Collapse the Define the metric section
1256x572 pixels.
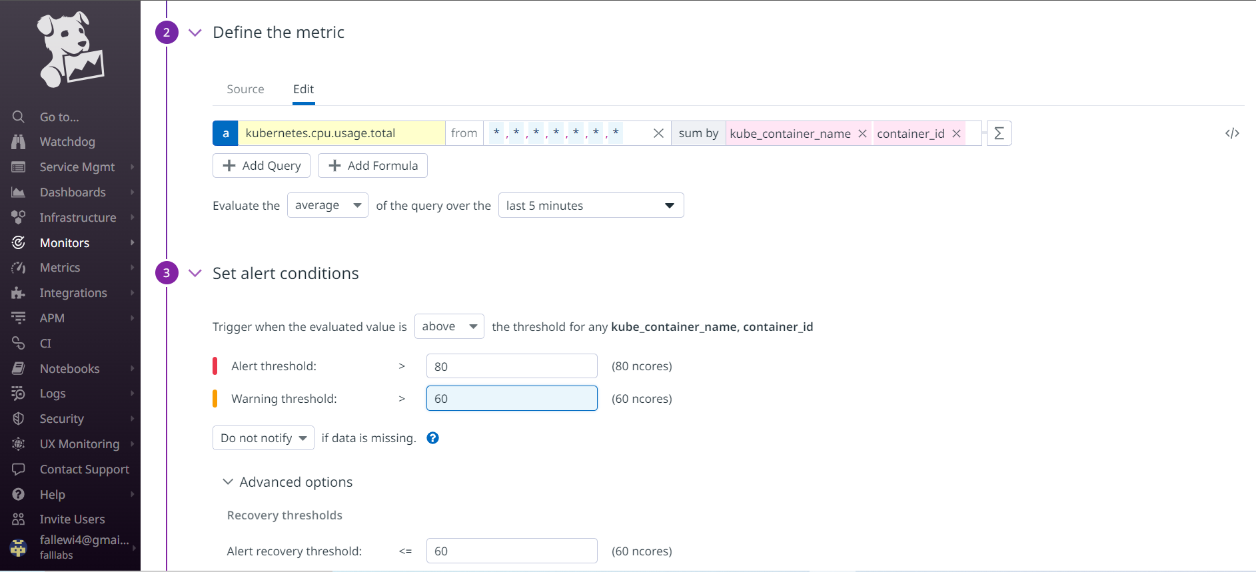click(195, 33)
